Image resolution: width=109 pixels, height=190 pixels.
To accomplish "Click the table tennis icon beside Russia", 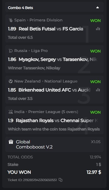I will click(11, 51).
